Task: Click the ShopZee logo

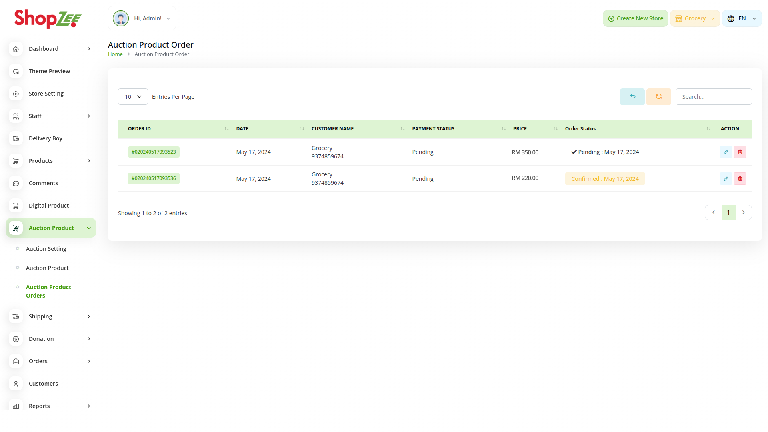Action: 48,18
